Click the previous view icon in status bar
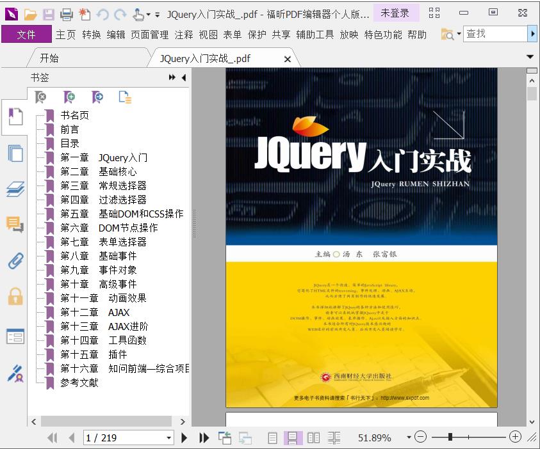Viewport: 540px width, 449px height. click(x=225, y=437)
